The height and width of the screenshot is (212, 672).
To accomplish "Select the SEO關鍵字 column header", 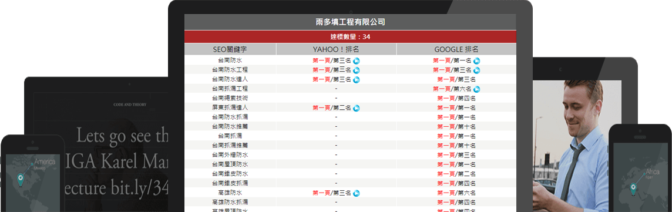I will [x=230, y=49].
